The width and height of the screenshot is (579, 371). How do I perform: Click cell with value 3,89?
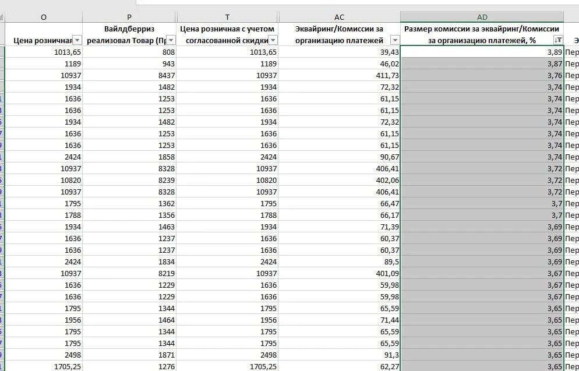pos(482,52)
